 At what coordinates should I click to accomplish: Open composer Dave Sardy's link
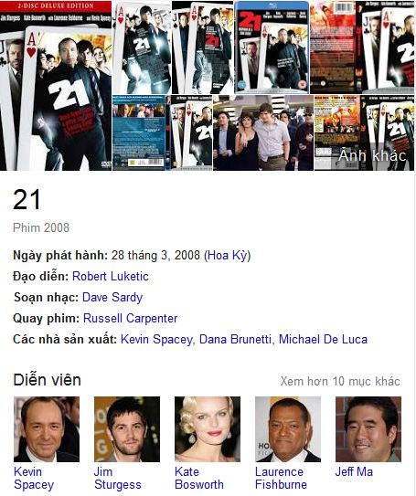112,298
